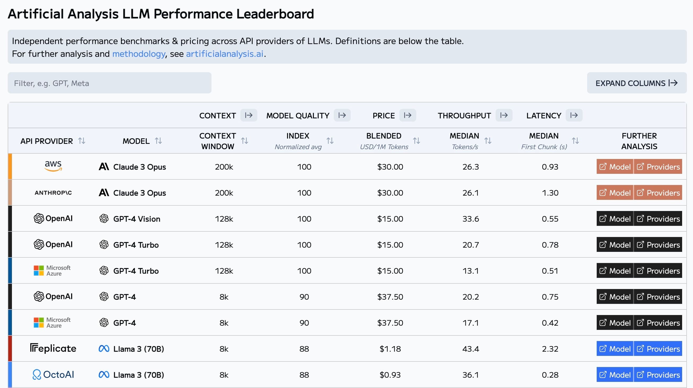Expand the Context column group

click(x=249, y=115)
